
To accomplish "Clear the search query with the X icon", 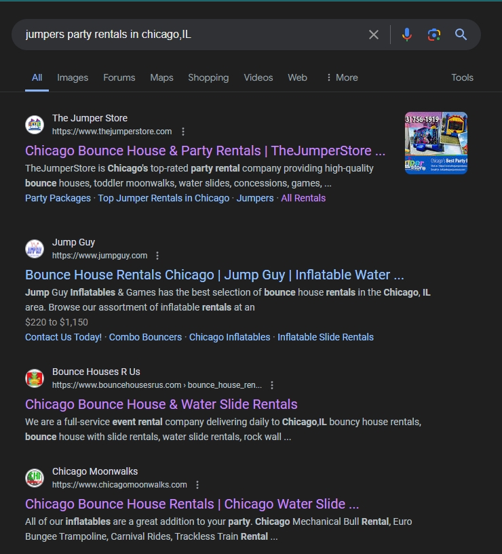I will coord(374,35).
